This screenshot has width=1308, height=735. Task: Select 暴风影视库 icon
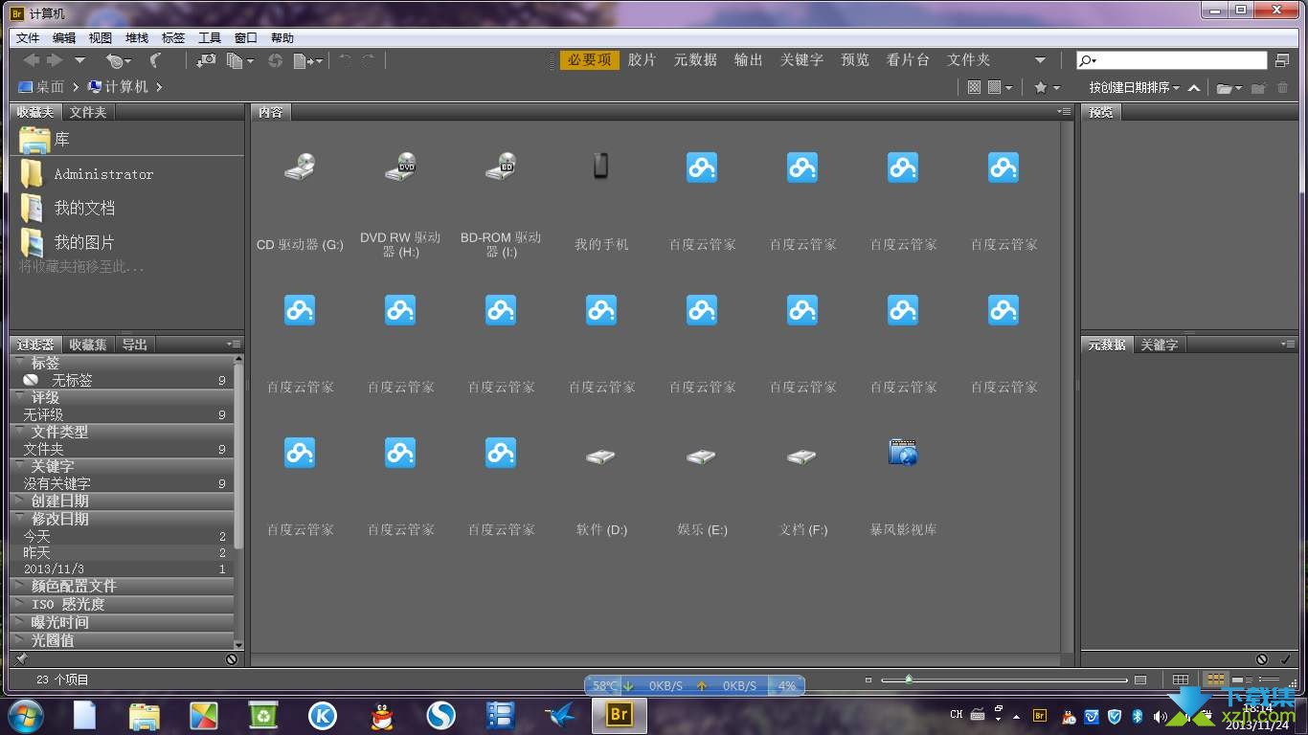[x=903, y=453]
